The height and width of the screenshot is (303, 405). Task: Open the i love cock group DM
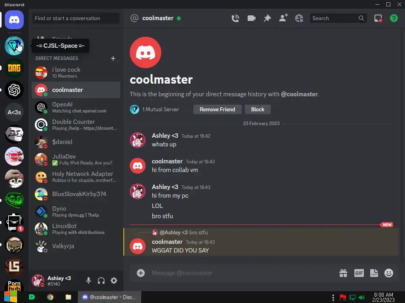click(x=76, y=73)
